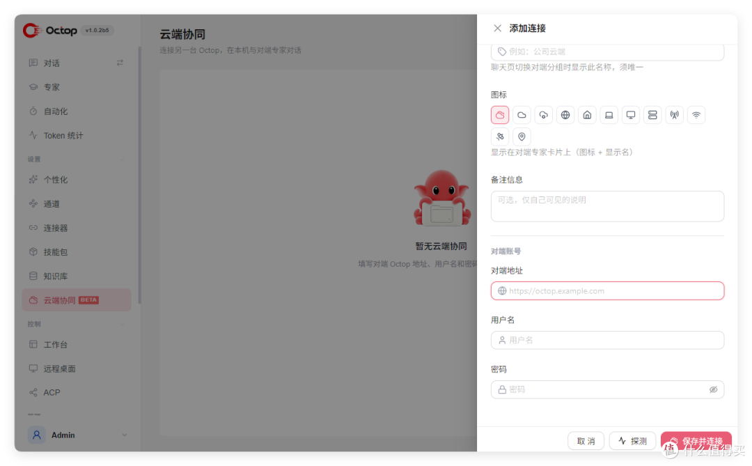
Task: Pick the laptop icon option
Action: click(609, 115)
